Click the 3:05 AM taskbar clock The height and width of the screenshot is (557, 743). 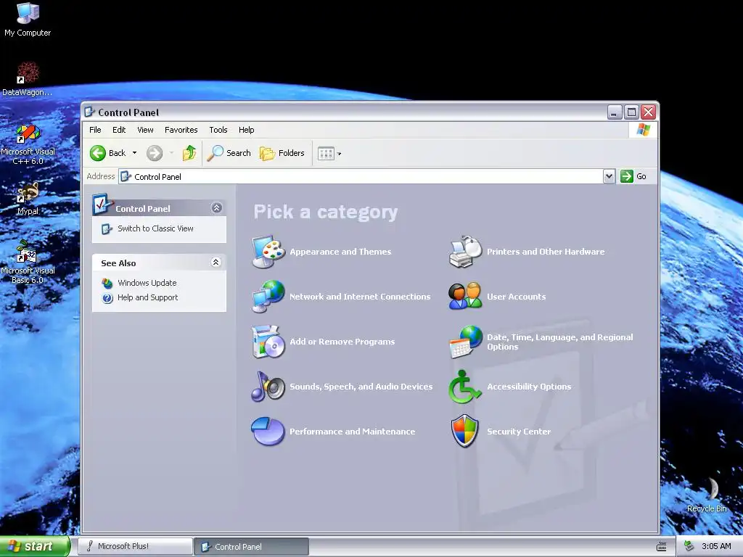pyautogui.click(x=716, y=547)
